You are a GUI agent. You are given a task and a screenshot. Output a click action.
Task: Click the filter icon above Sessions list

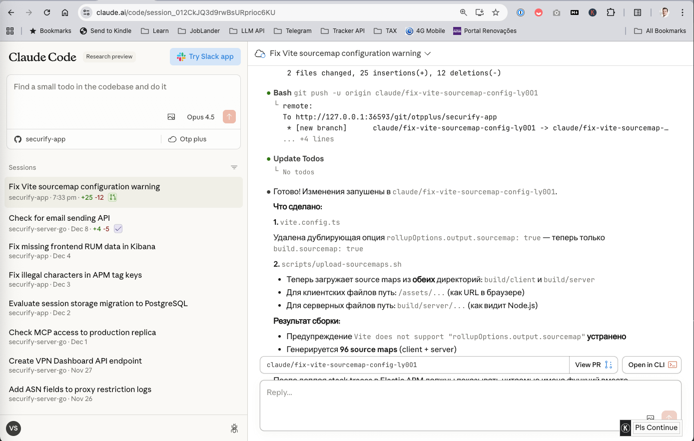(234, 167)
